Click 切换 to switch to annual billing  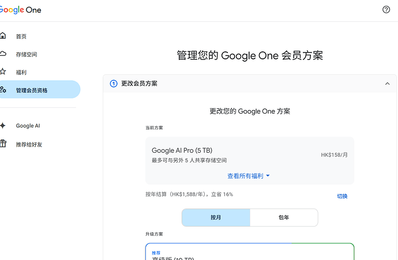pyautogui.click(x=342, y=196)
